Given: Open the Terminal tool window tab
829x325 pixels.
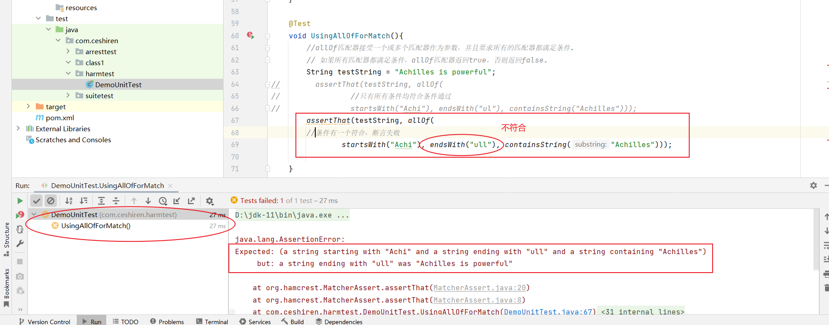Looking at the screenshot, I should click(212, 321).
